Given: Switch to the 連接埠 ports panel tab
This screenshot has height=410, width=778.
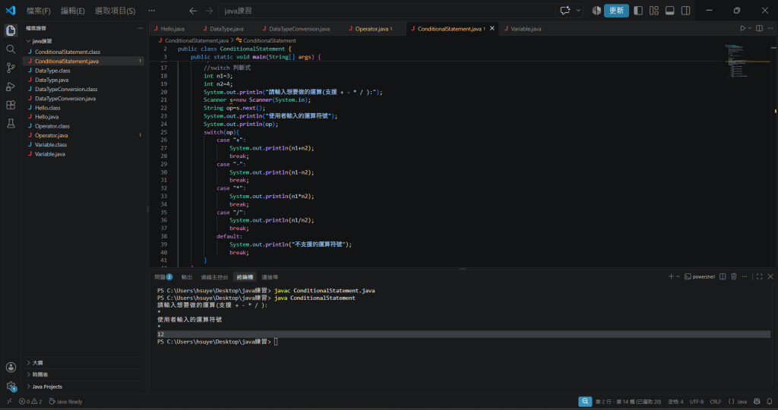Looking at the screenshot, I should [270, 277].
